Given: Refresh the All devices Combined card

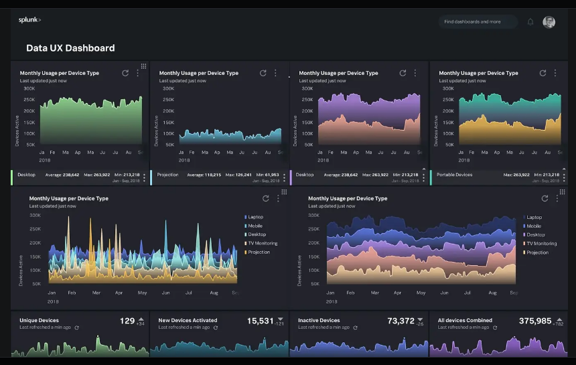Looking at the screenshot, I should click(495, 327).
